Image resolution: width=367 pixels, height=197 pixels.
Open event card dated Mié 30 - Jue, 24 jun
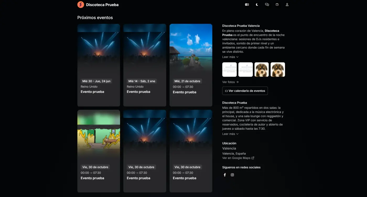point(99,65)
